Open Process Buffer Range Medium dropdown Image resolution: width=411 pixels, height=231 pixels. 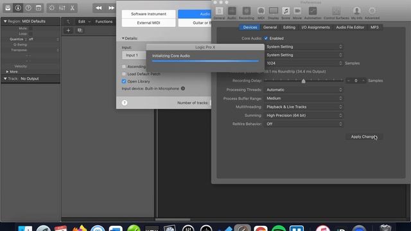(x=304, y=98)
